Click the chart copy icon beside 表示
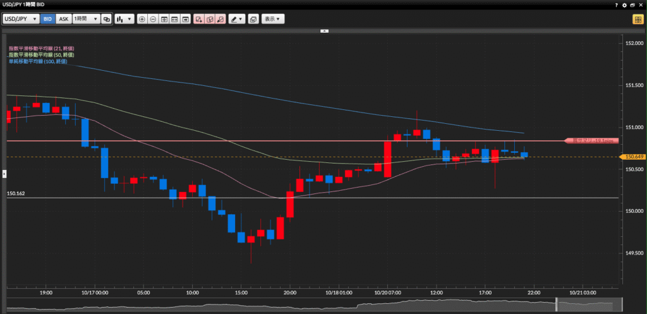The width and height of the screenshot is (647, 314). pyautogui.click(x=253, y=19)
